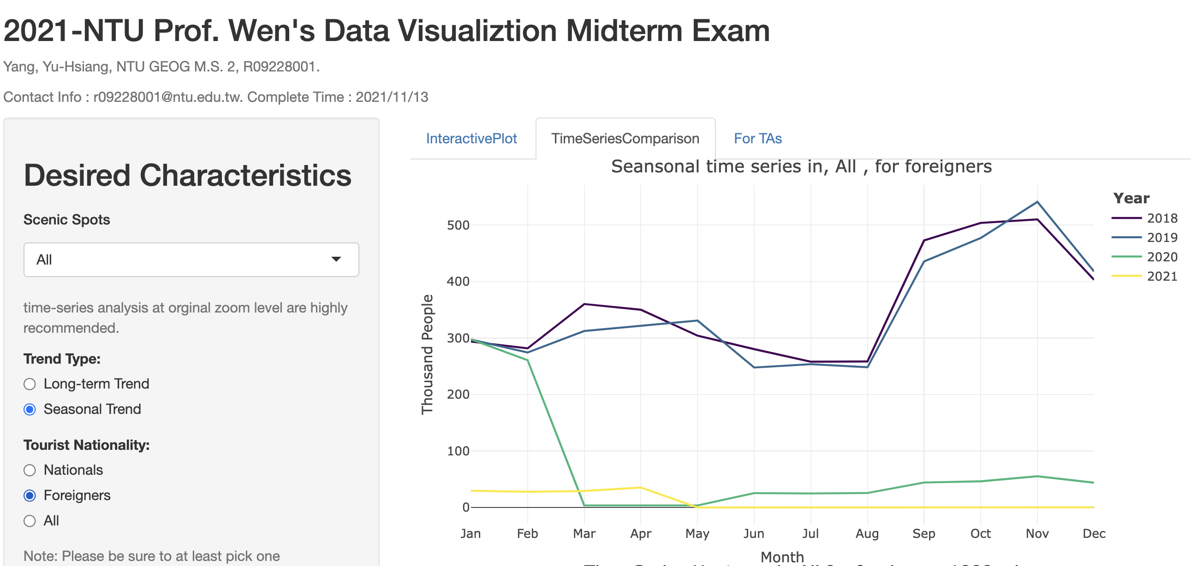The image size is (1191, 566).
Task: Click the TimeSeriesComparison tab
Action: [625, 139]
